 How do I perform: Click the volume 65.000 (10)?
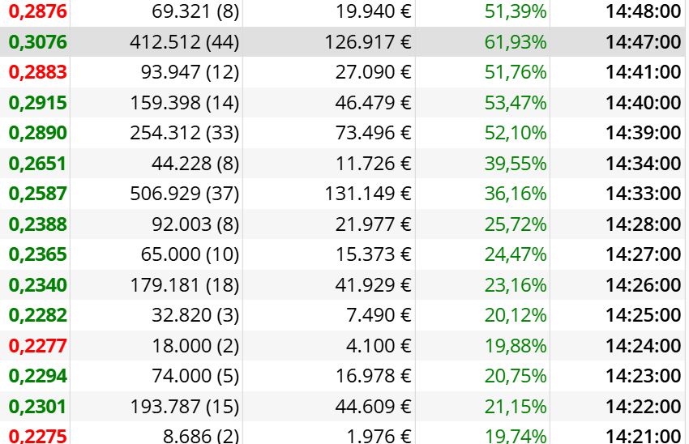[190, 254]
